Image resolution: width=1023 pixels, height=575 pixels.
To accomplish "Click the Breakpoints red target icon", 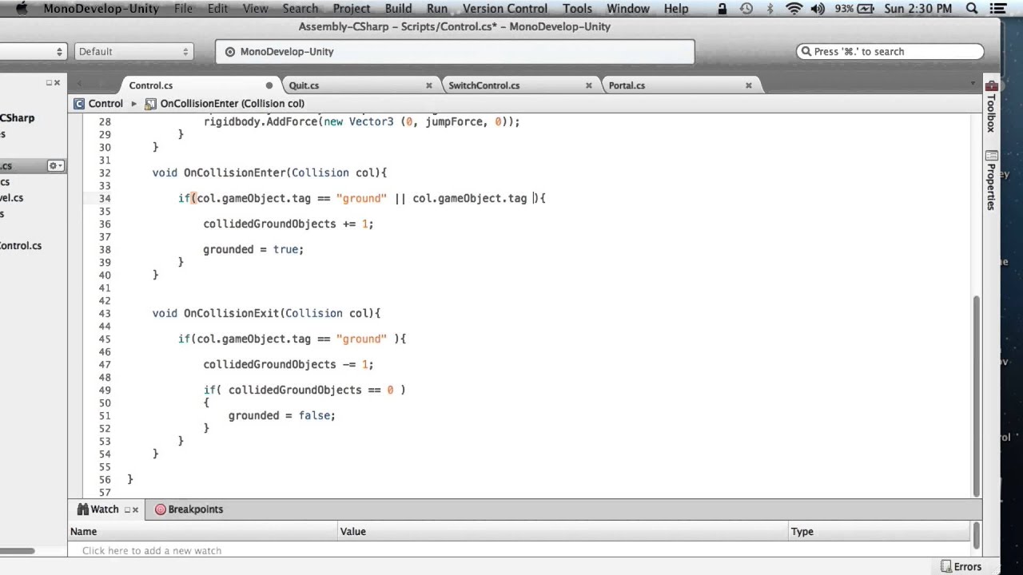I will pos(160,509).
